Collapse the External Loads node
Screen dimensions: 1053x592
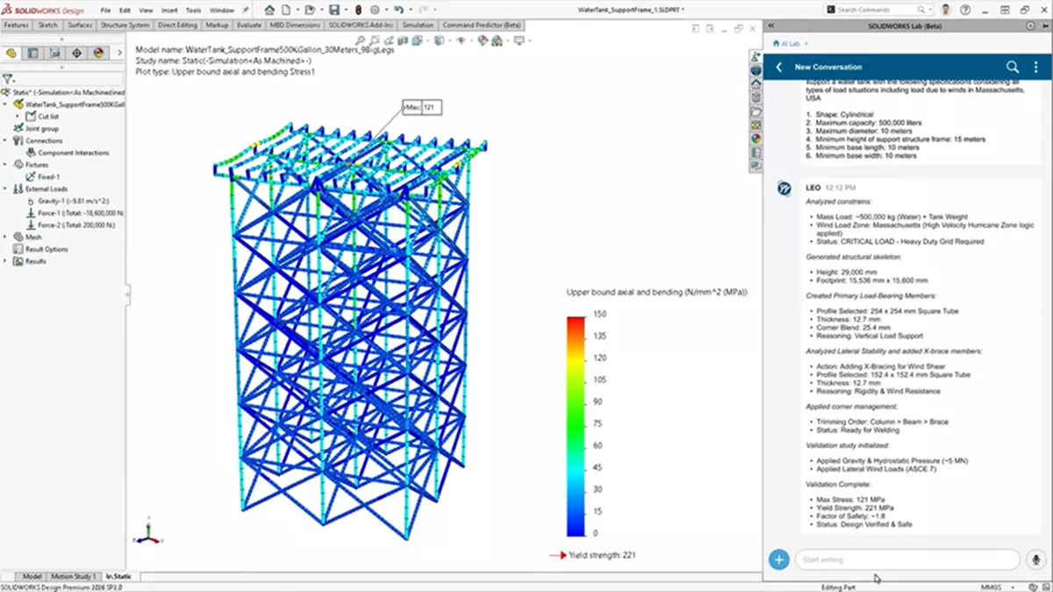(4, 188)
